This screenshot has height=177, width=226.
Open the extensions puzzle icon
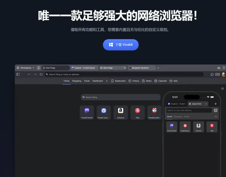[x=212, y=74]
